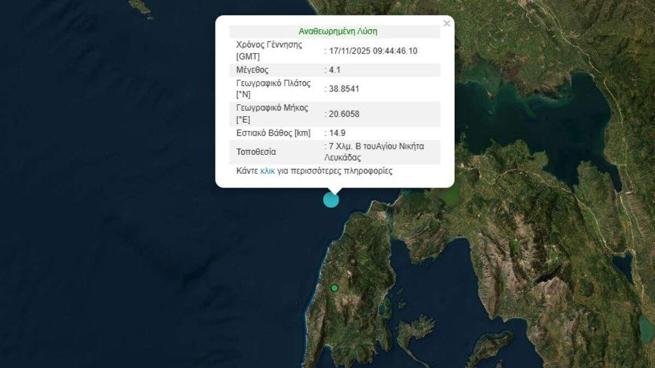Click the Εστιακό Βάθος [km] label
This screenshot has height=368, width=655.
(273, 133)
